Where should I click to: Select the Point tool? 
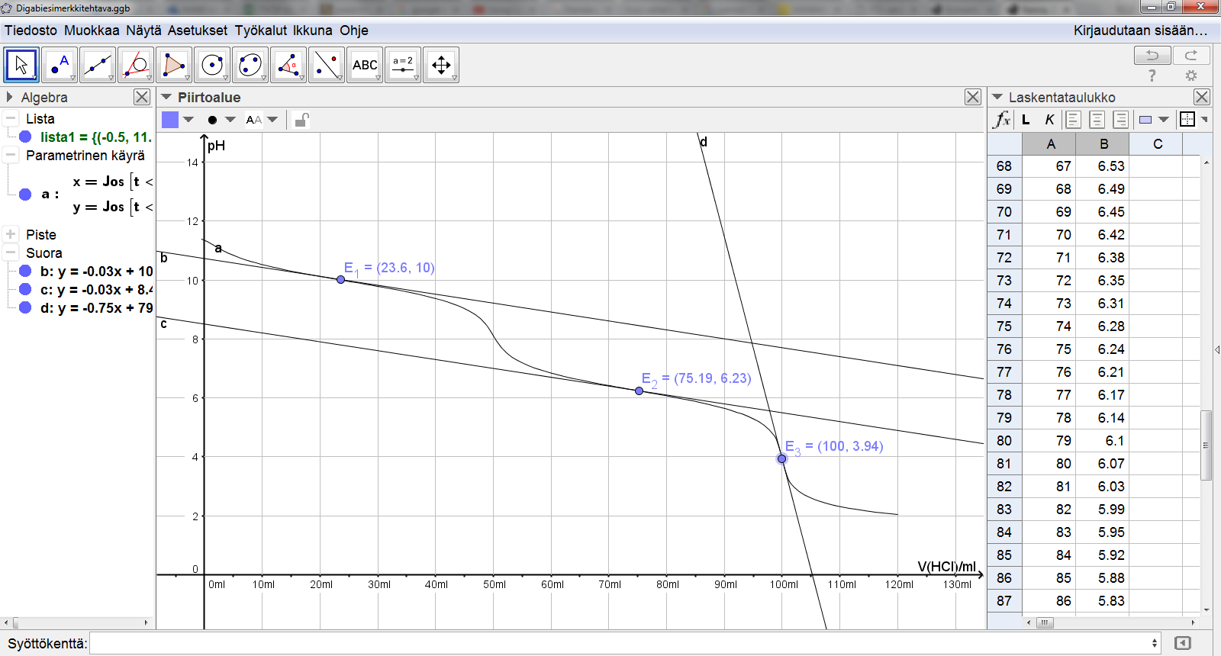pyautogui.click(x=59, y=65)
